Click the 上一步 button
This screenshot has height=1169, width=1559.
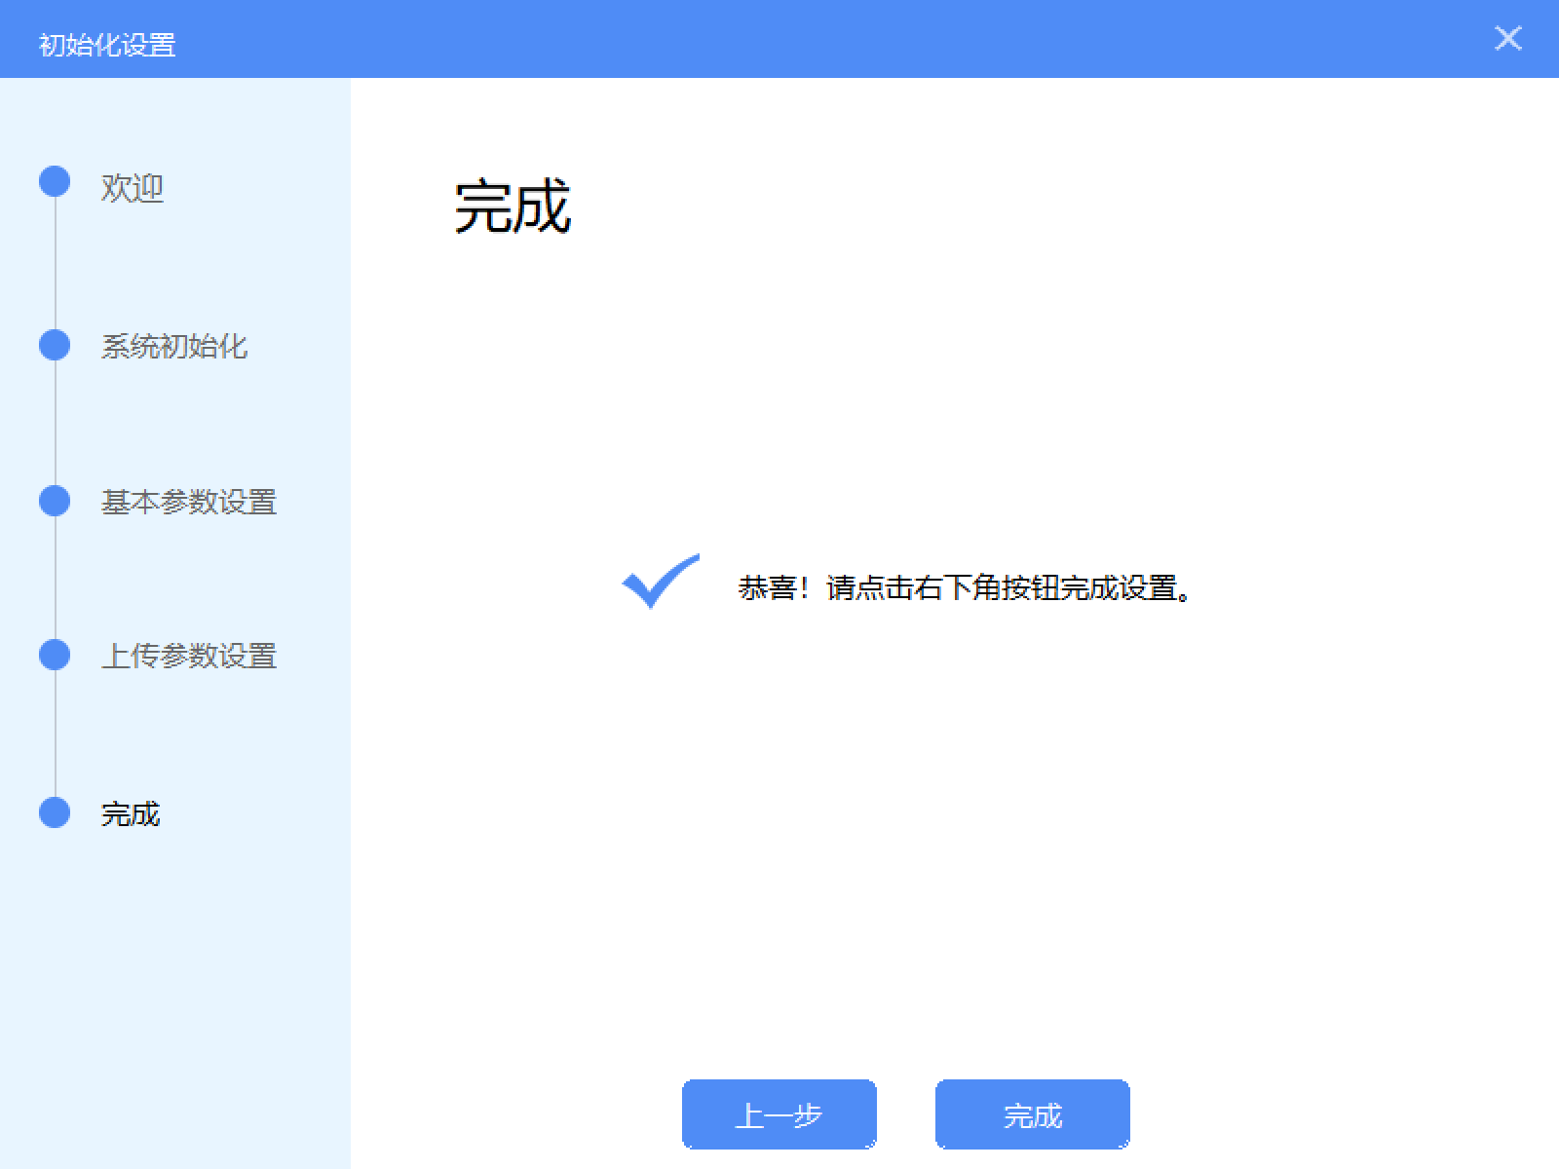click(779, 1115)
